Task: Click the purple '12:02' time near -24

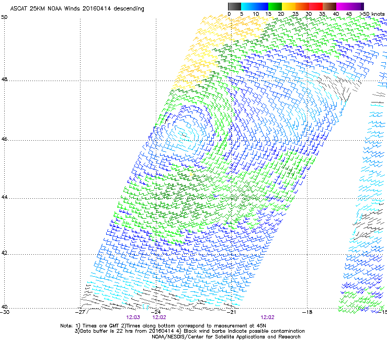Action: 159,318
